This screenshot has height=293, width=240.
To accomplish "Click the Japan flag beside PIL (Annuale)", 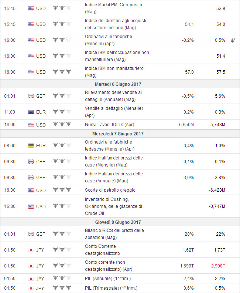I will click(31, 279).
